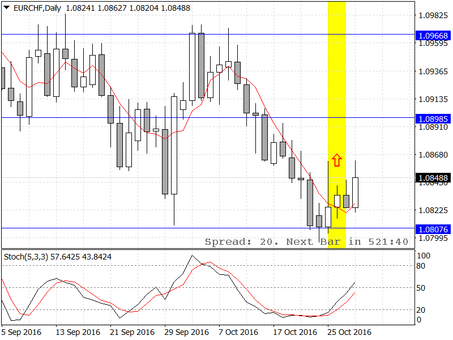Click the stochastic scale value 80
Viewport: 453px width, 340px height.
click(x=421, y=266)
